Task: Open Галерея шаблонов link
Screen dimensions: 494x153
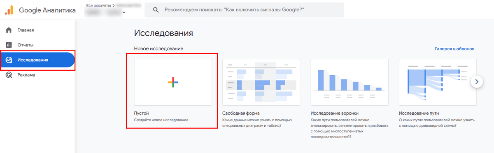Action: (454, 49)
